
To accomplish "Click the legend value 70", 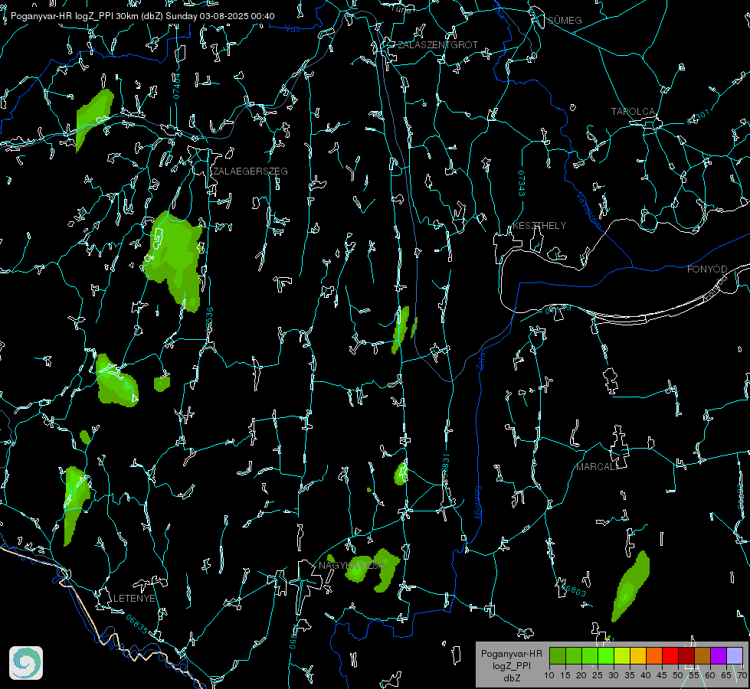I will 742,675.
